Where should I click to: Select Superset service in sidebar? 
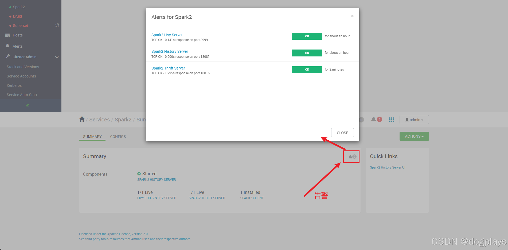[20, 26]
